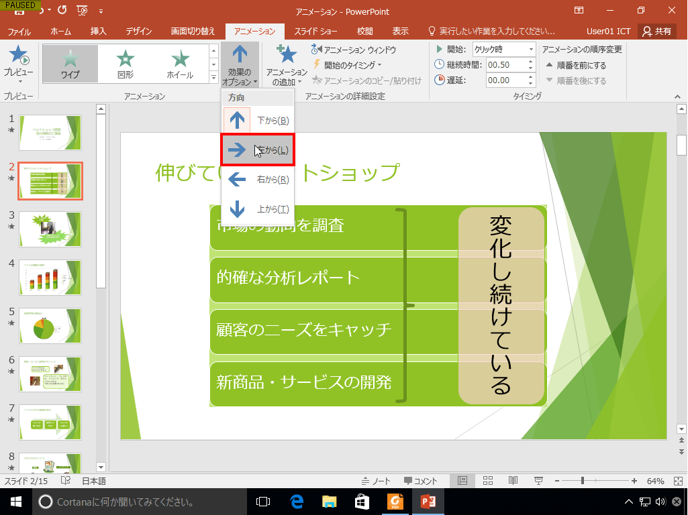Open the Reading View icon in status bar

[x=513, y=480]
